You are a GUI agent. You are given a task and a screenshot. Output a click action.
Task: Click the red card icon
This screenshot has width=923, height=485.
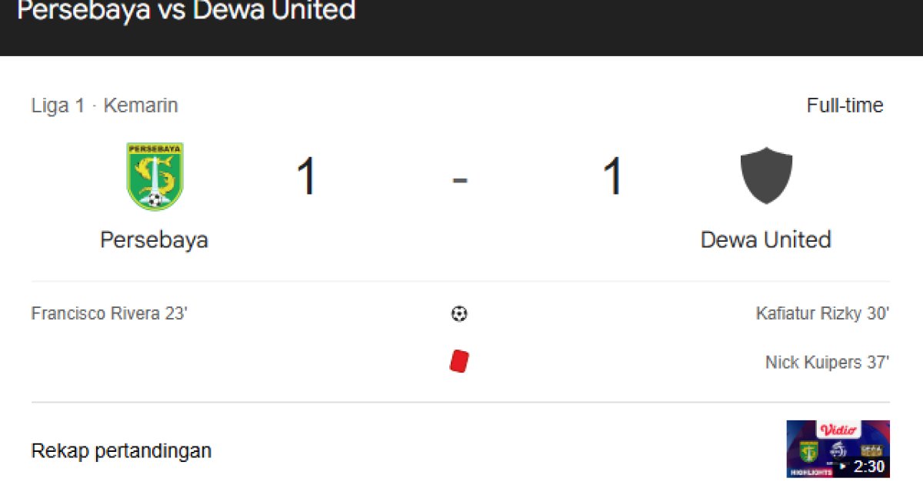click(459, 362)
